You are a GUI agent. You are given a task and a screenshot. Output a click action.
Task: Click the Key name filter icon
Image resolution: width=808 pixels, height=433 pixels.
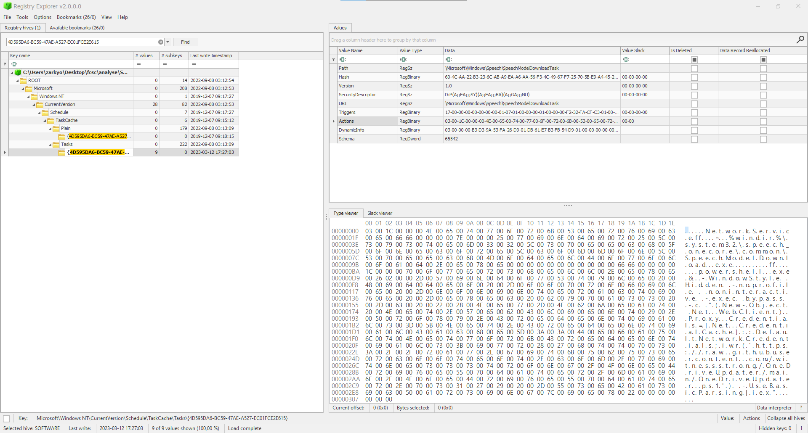pyautogui.click(x=14, y=64)
